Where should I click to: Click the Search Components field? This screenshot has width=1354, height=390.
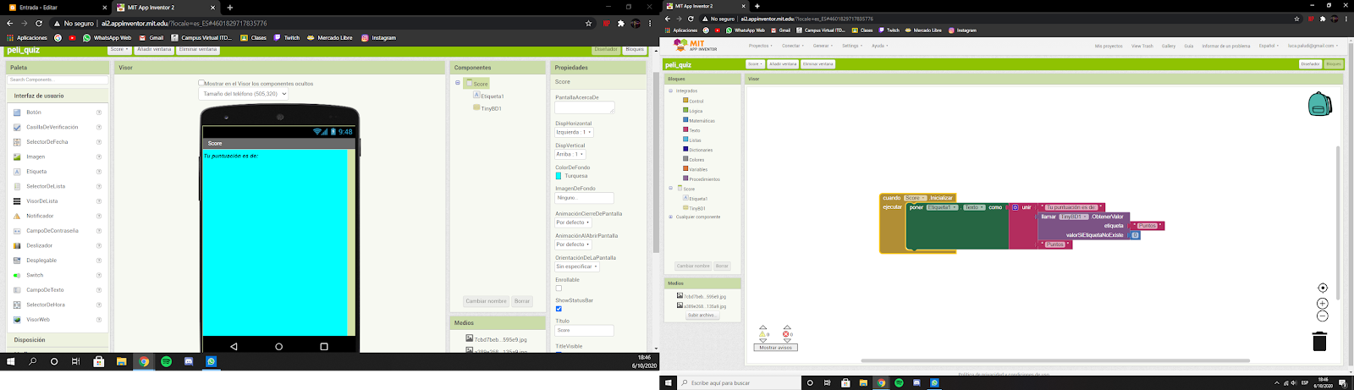click(58, 80)
